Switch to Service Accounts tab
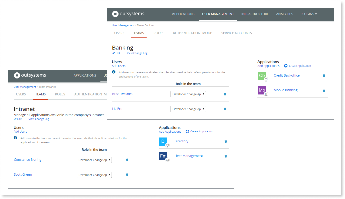The width and height of the screenshot is (345, 199). coord(237,33)
